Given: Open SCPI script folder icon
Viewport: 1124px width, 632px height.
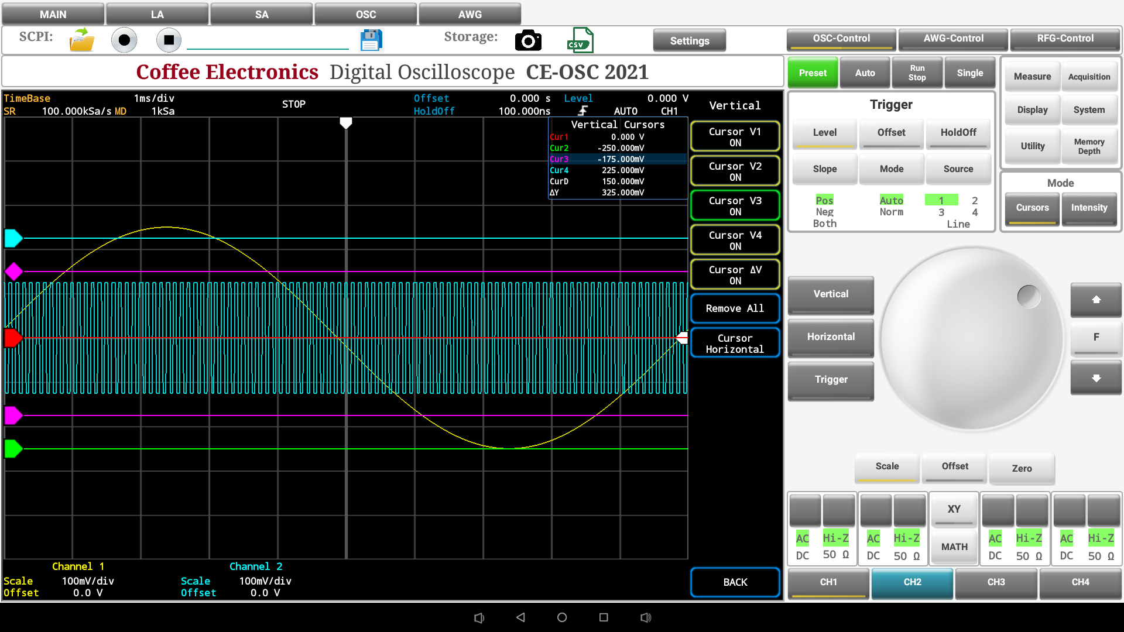Looking at the screenshot, I should (x=81, y=40).
